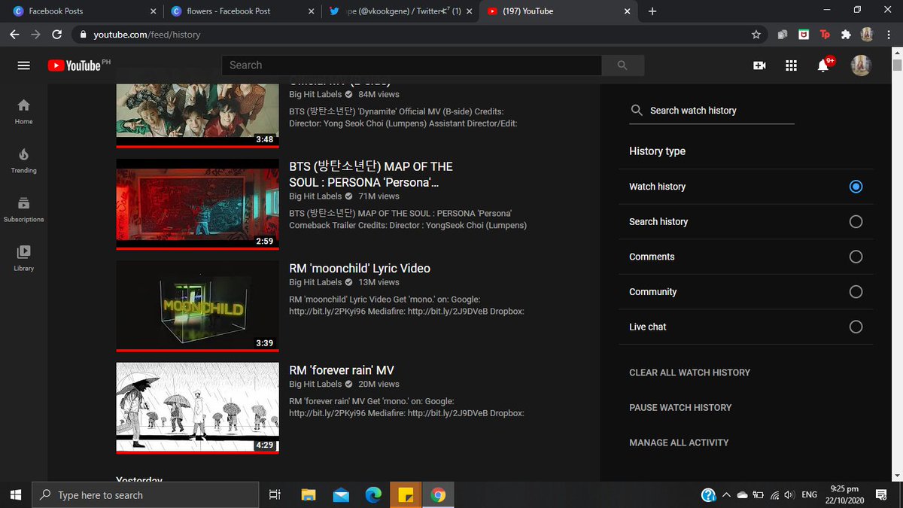Open the Chrome three-dot menu
This screenshot has width=903, height=508.
pos(888,35)
